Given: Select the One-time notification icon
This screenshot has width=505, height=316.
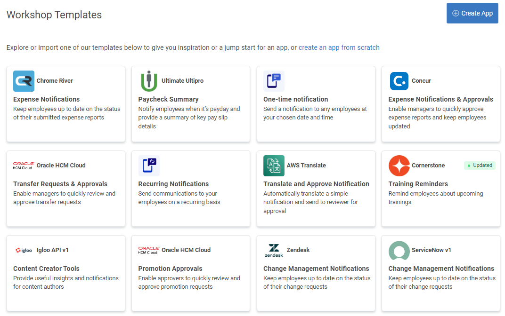Looking at the screenshot, I should 274,81.
